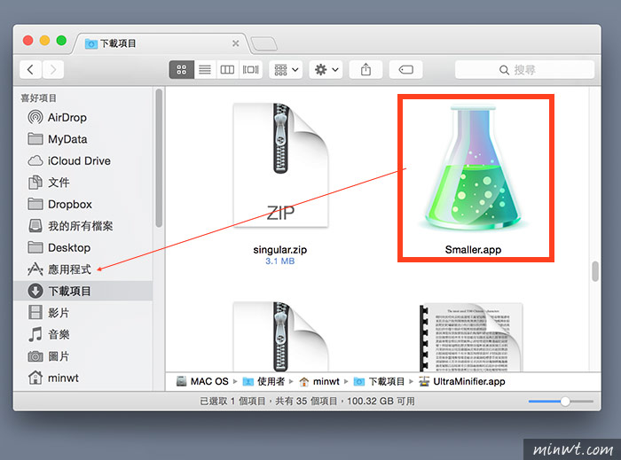
Task: Select the singular.zip file icon
Action: (280, 166)
